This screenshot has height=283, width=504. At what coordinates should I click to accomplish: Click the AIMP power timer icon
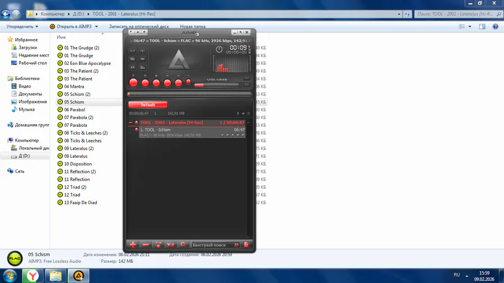pyautogui.click(x=219, y=49)
